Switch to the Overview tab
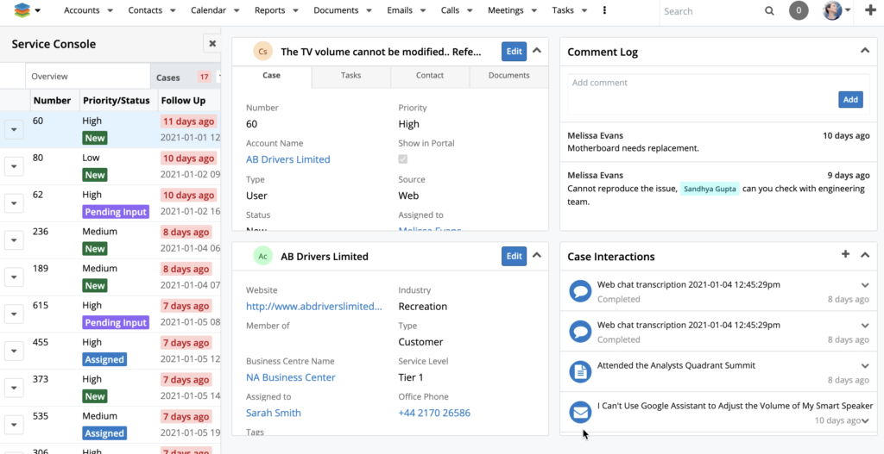This screenshot has width=884, height=454. tap(87, 76)
